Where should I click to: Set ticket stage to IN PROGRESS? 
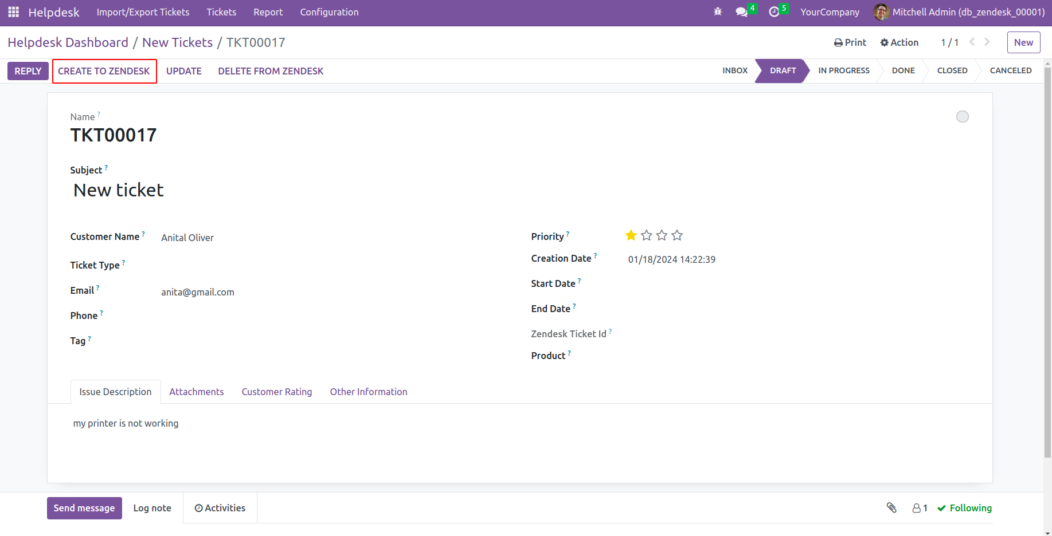(844, 70)
